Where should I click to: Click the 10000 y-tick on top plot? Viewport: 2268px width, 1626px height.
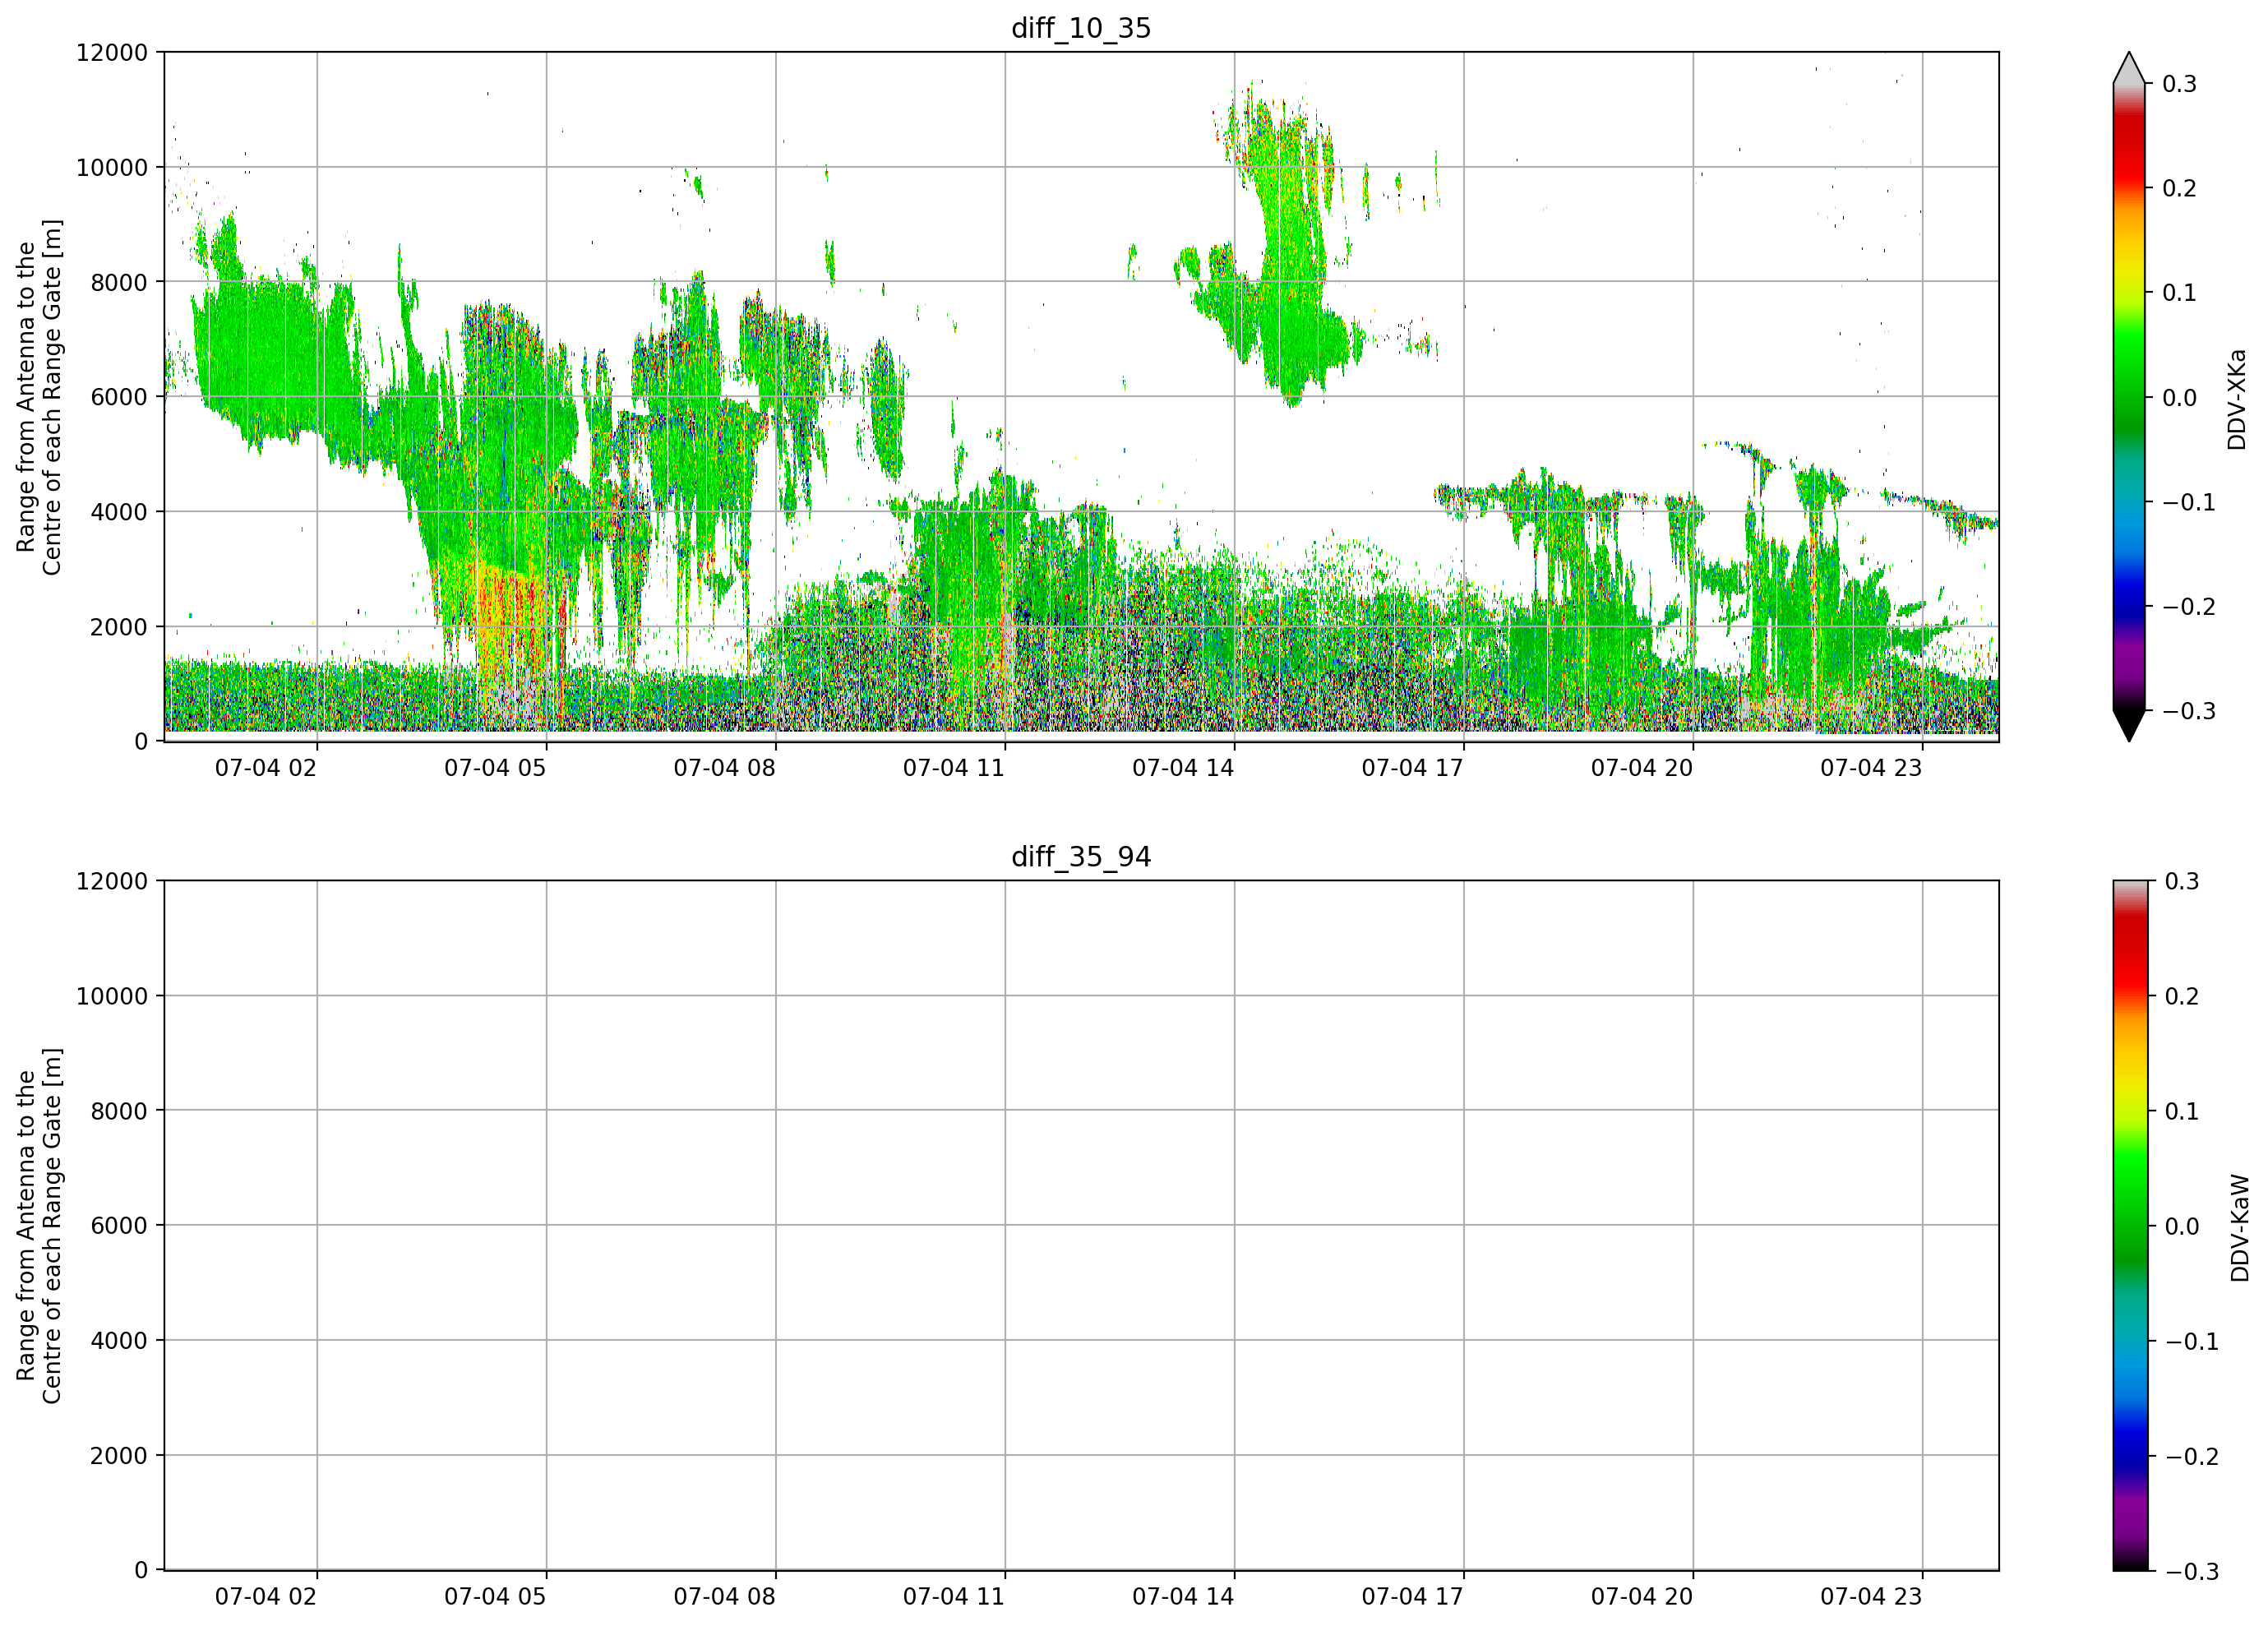[x=112, y=168]
